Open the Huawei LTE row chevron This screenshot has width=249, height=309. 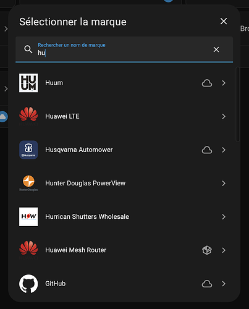tap(224, 116)
